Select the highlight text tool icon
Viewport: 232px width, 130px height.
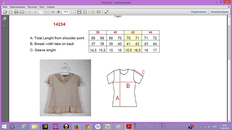(99, 12)
